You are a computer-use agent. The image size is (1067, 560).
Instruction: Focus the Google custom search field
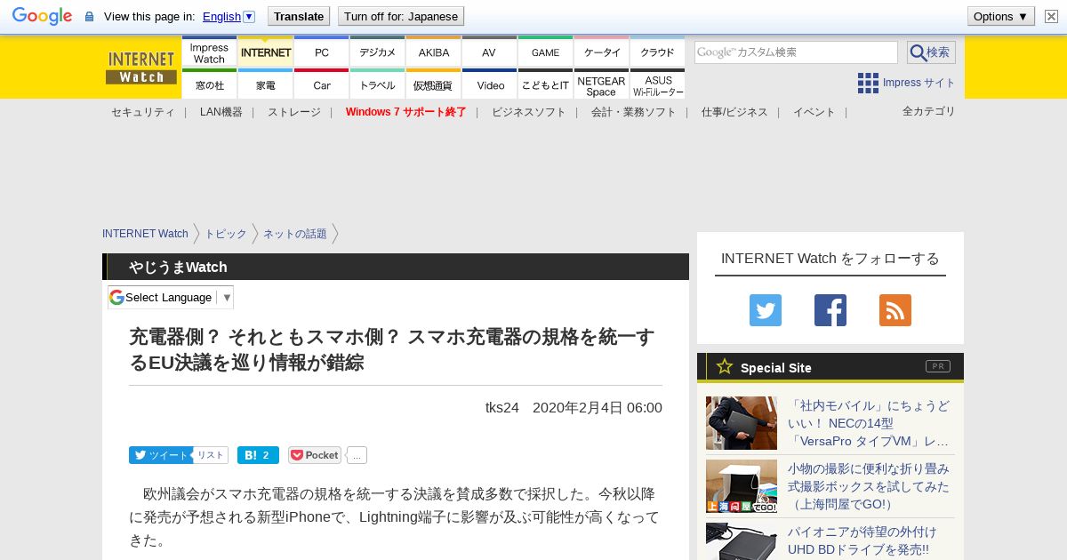tap(796, 52)
